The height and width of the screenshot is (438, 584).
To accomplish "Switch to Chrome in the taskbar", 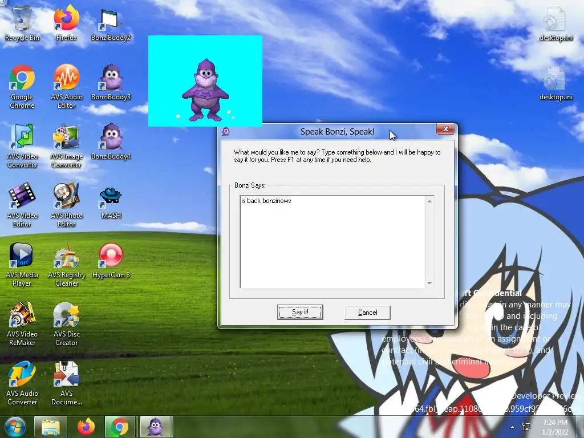I will tap(120, 427).
